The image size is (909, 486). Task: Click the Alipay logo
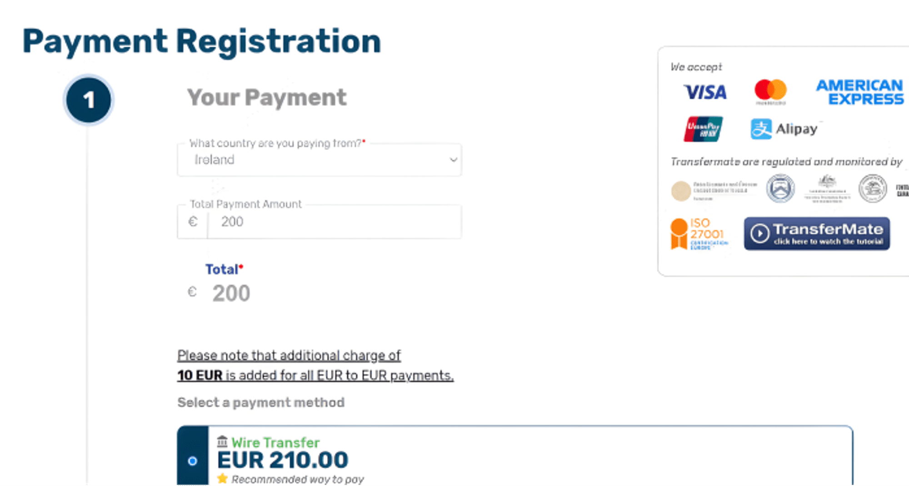(784, 129)
